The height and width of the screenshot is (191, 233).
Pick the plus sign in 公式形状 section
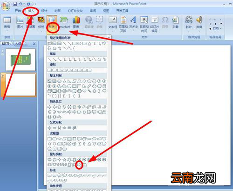tap(49, 128)
